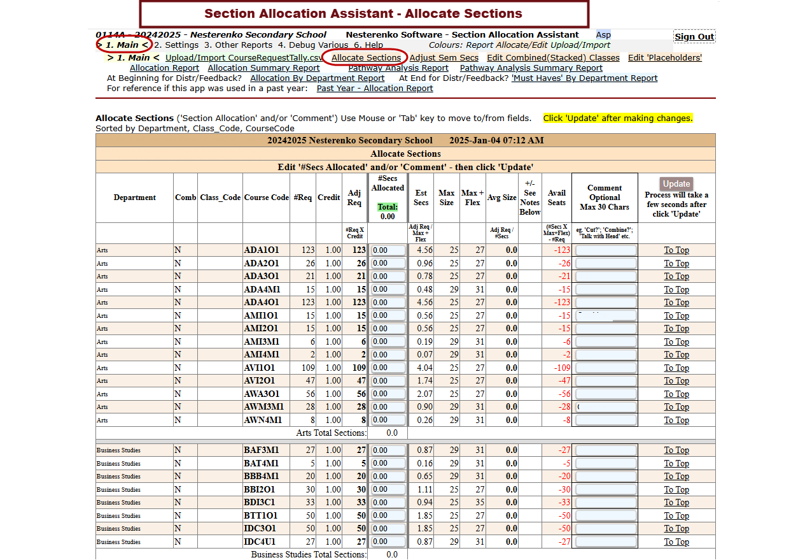This screenshot has height=560, width=798.
Task: Click the #Secs Allocated field for ADA1O1
Action: 388,250
